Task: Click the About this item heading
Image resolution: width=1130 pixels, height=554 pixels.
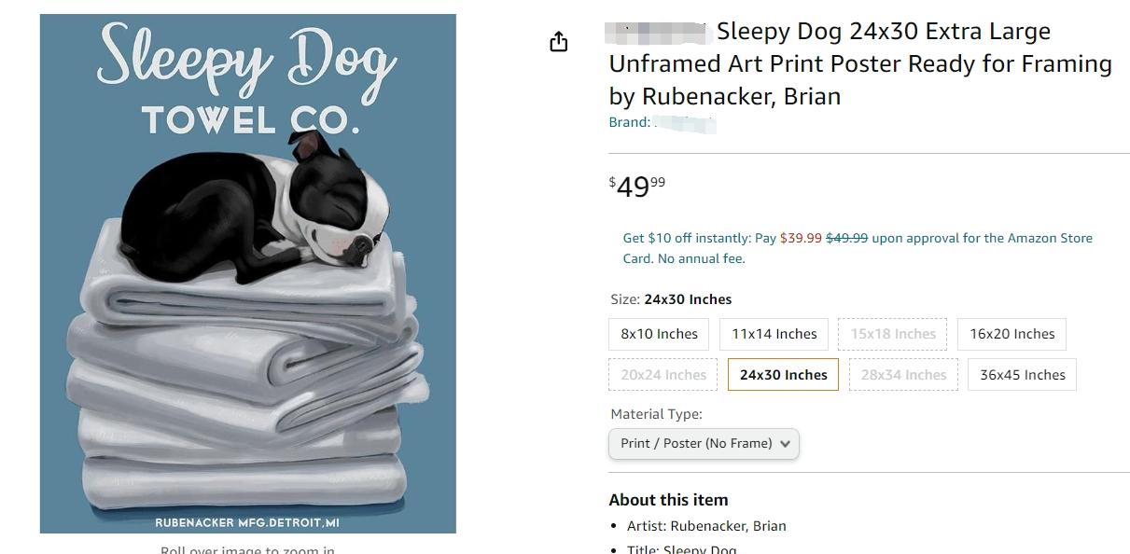Action: coord(668,500)
